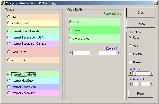Screen dimensions: 159x104
Task: Choose Internet GoogleMap source
Action: coord(33,87)
